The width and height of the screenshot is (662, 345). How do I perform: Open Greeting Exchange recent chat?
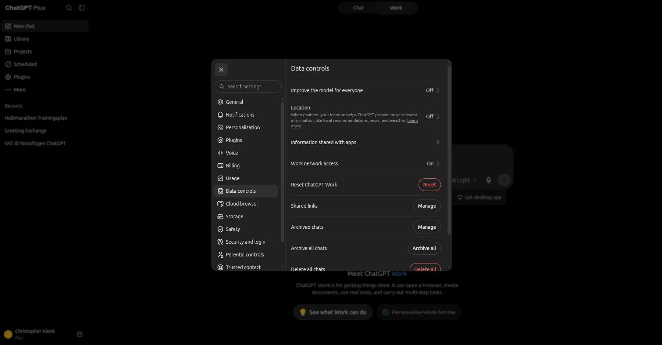click(25, 131)
